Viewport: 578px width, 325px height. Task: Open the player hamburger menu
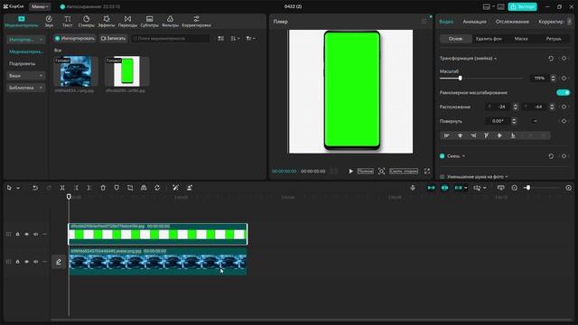[424, 22]
